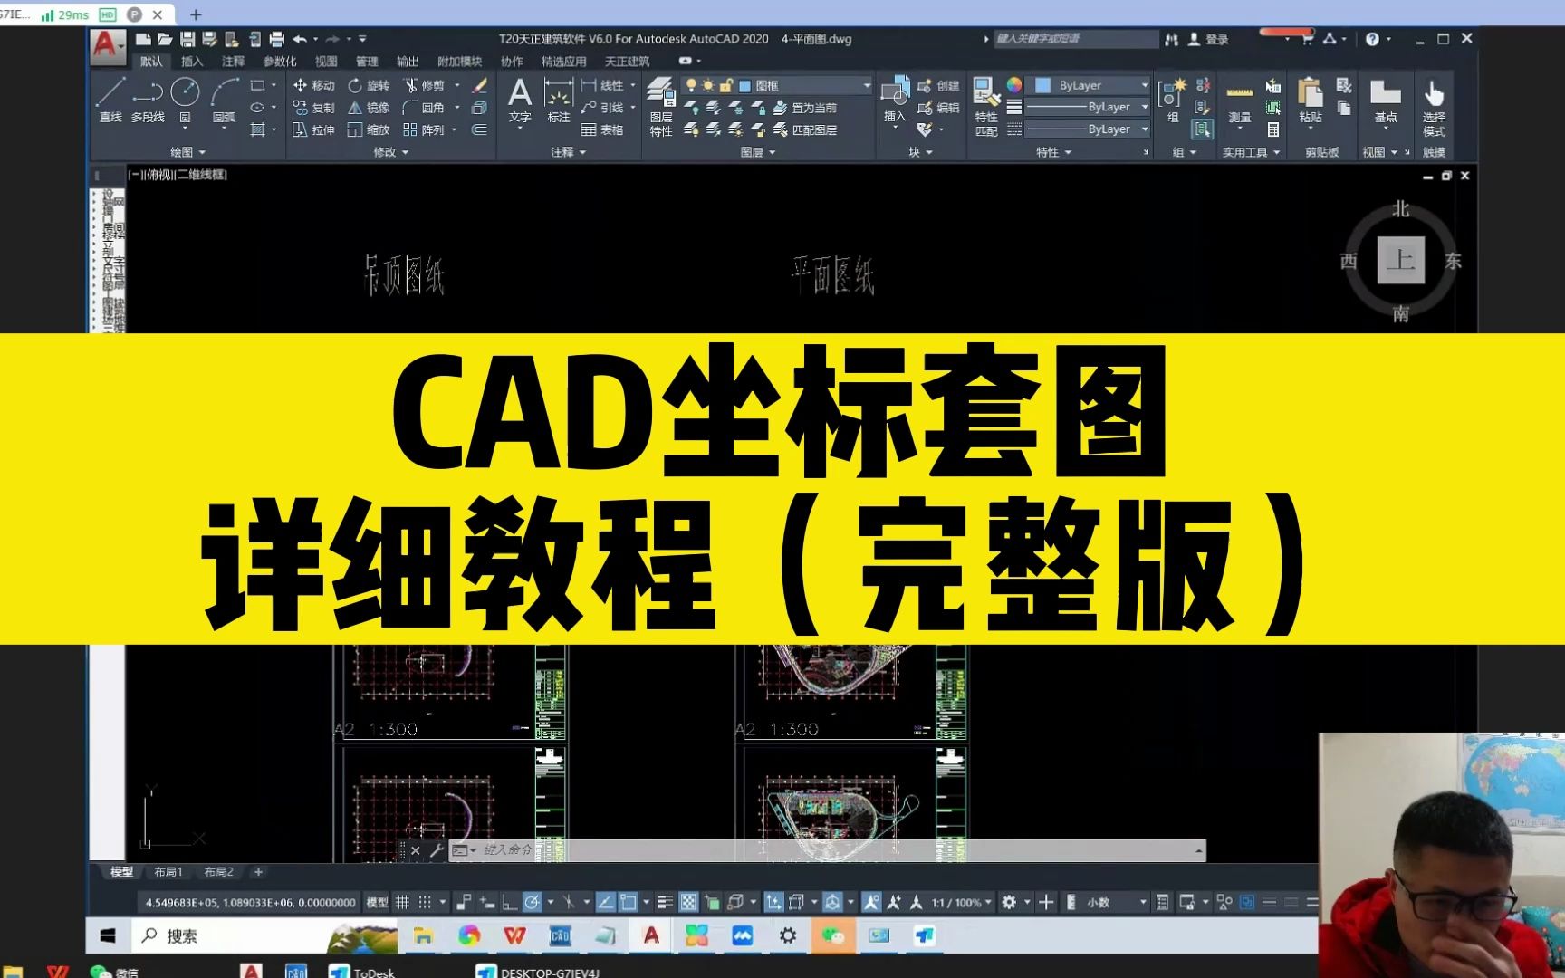Click the Plot/Print icon in quick access toolbar
Image resolution: width=1565 pixels, height=978 pixels.
(x=277, y=39)
